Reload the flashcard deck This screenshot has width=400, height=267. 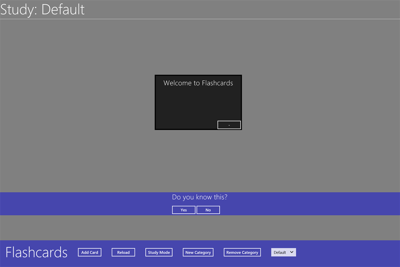(123, 252)
